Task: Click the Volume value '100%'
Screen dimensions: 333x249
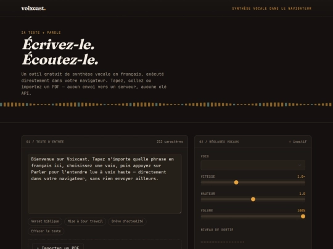Action: (x=301, y=210)
